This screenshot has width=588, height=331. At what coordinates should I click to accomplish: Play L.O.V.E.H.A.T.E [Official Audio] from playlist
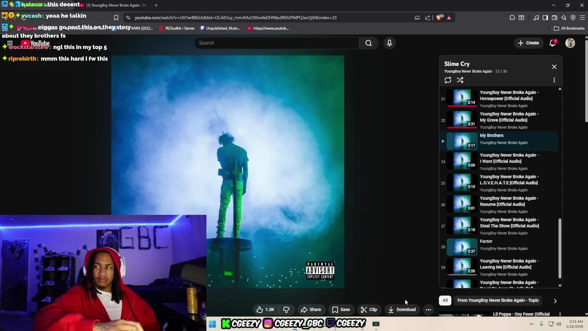pos(498,183)
